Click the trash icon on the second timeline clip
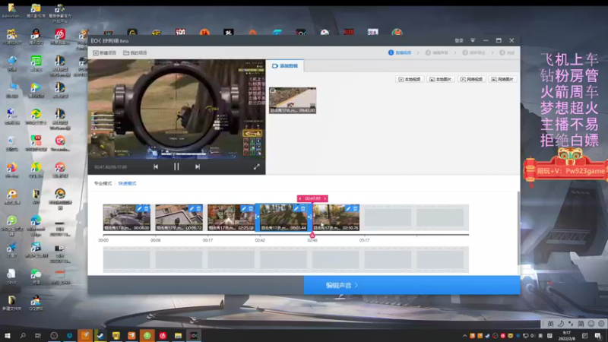The width and height of the screenshot is (608, 342). pos(198,208)
